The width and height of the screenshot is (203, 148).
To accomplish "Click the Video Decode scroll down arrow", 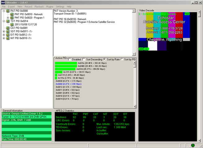I will click(x=199, y=141).
